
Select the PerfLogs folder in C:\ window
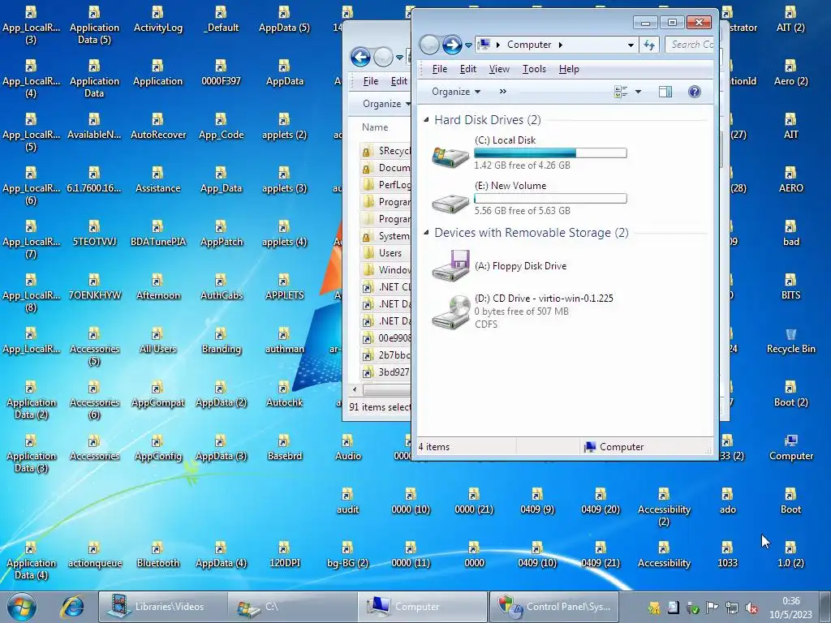click(385, 184)
